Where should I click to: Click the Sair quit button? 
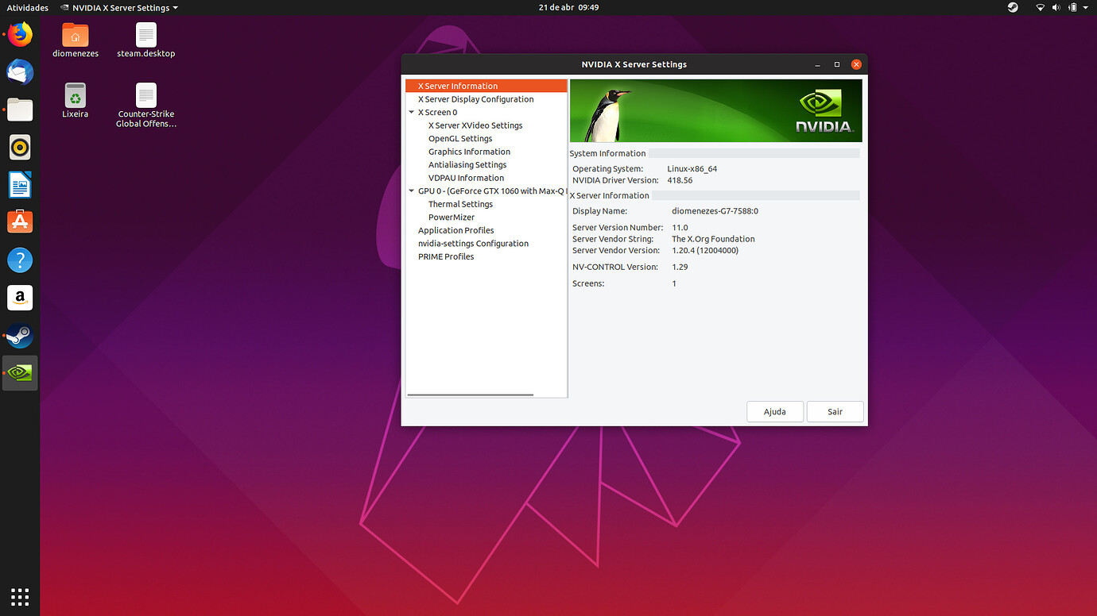click(835, 411)
